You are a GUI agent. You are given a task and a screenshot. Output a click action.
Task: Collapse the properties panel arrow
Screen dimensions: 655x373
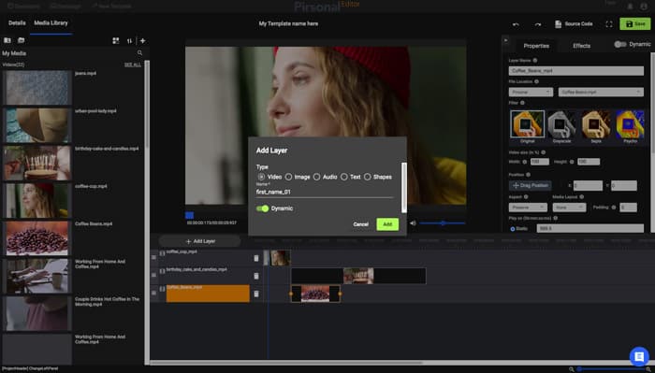[506, 40]
